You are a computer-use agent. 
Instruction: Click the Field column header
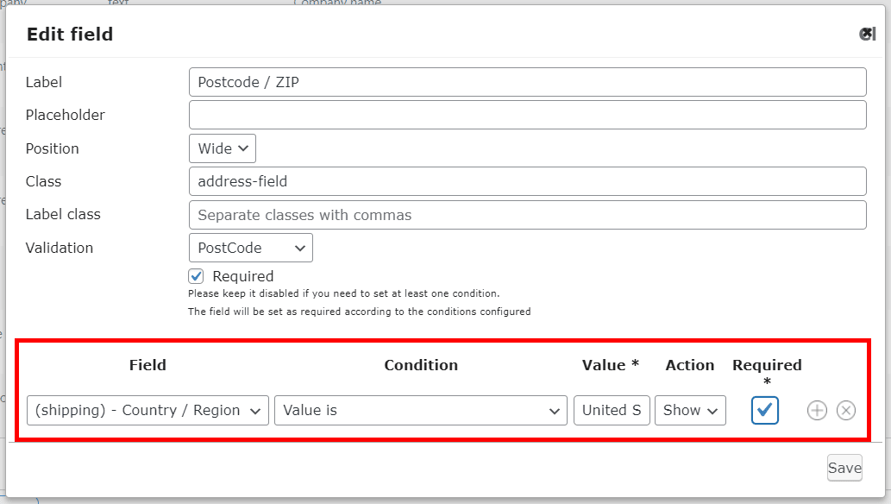coord(147,365)
